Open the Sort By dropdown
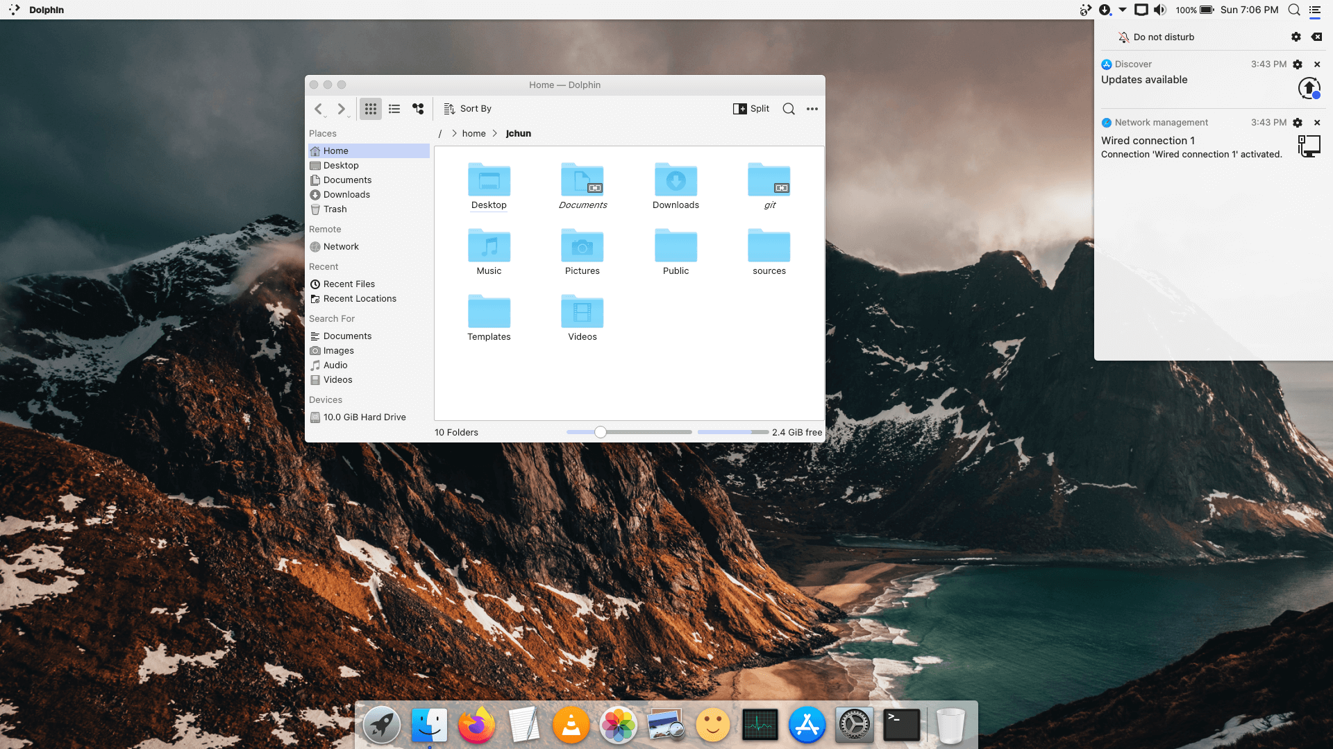 point(468,109)
